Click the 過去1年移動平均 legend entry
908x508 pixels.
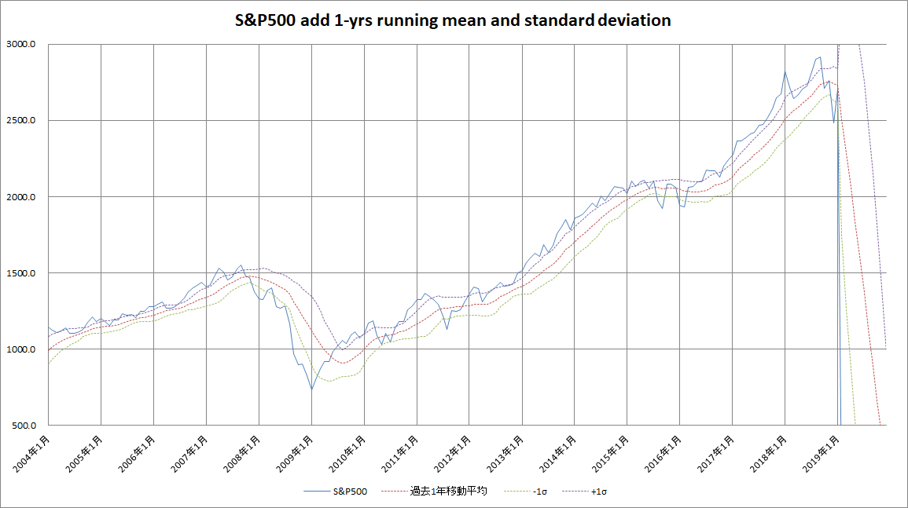(434, 492)
